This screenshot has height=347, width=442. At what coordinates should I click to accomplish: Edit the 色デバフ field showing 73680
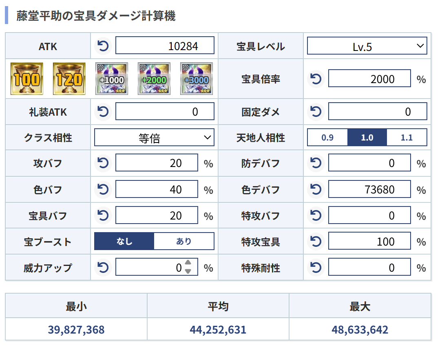point(369,189)
